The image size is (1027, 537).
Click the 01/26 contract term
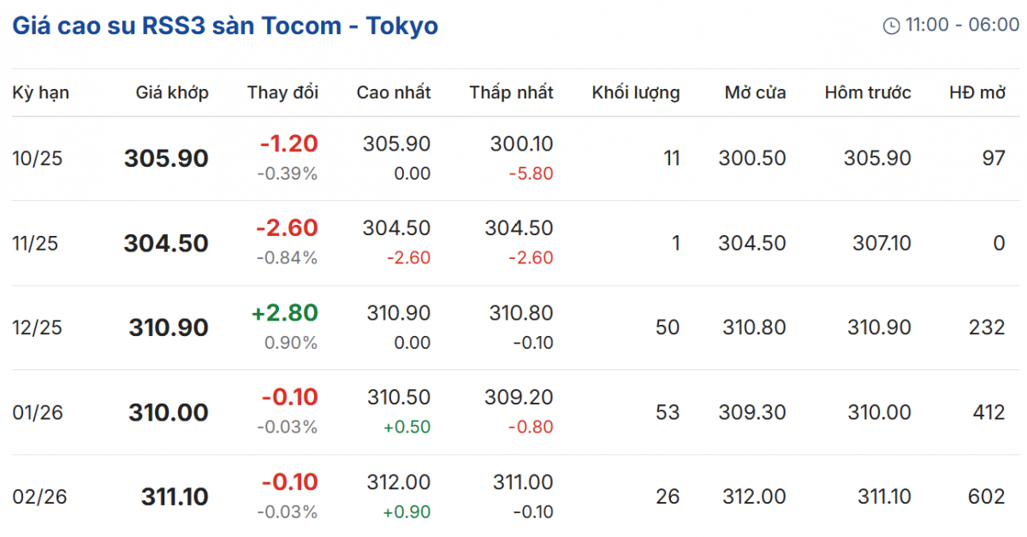pyautogui.click(x=37, y=412)
